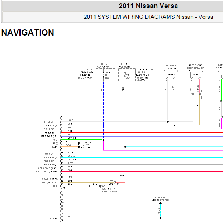The image size is (223, 222).
Task: Click the "FUSE & FUSIBLE LINK BOX" description
Action: pyautogui.click(x=145, y=75)
